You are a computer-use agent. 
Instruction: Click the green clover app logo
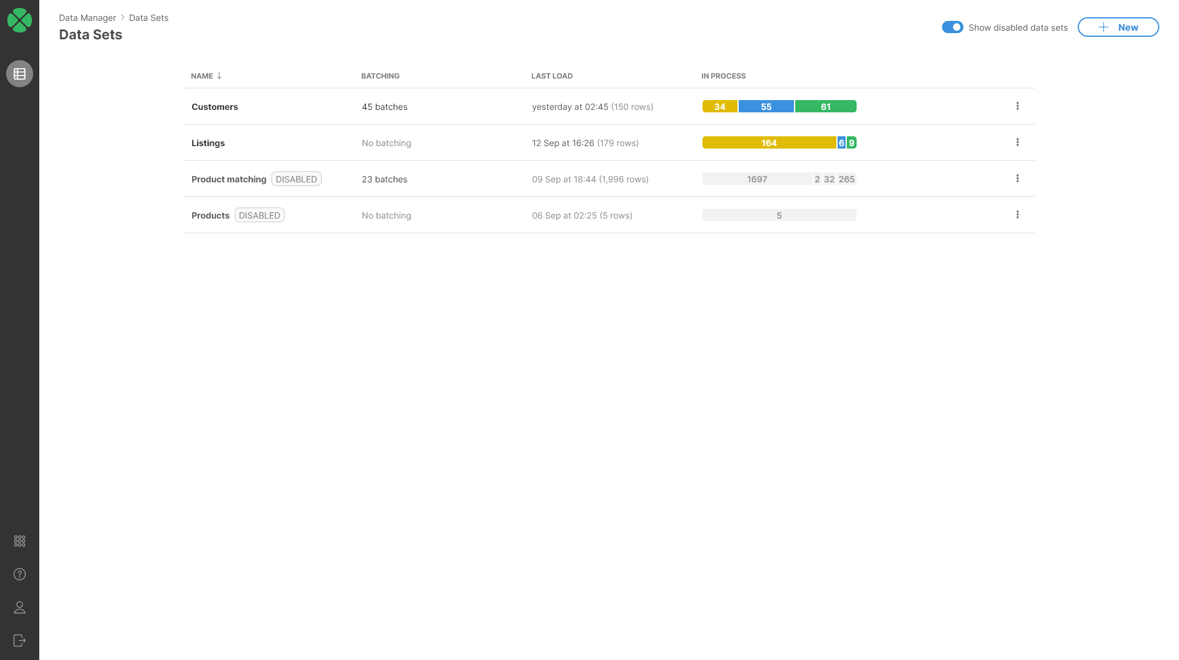19,20
